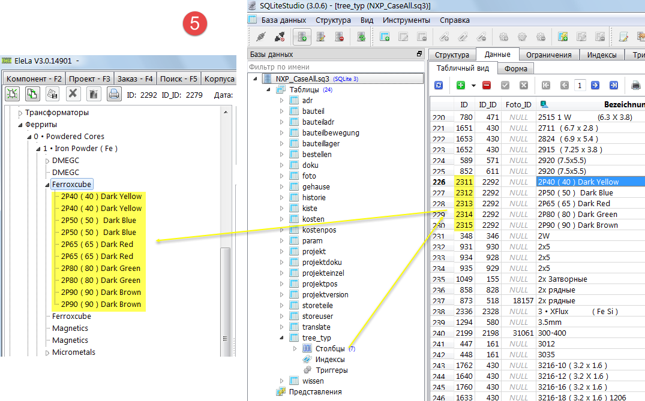Image resolution: width=645 pixels, height=401 pixels.
Task: Open the Структура menu
Action: (x=333, y=20)
